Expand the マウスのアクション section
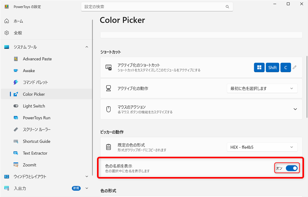Screen dimensions: 308x197 tap(295, 109)
